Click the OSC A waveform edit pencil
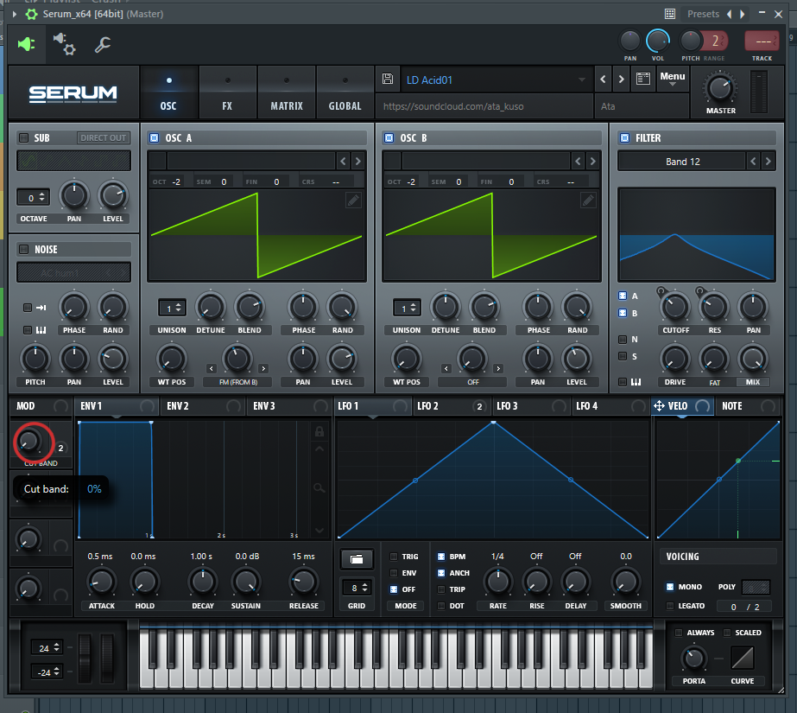The width and height of the screenshot is (797, 713). pos(353,200)
